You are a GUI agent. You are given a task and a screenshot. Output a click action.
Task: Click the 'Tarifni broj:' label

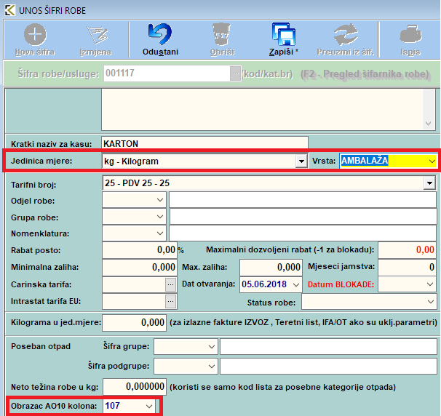(33, 185)
